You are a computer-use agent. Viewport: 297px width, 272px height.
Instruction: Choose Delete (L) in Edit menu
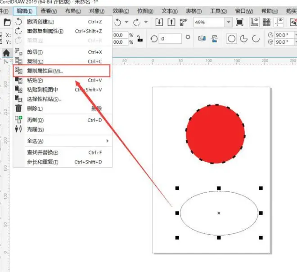[x=63, y=109]
